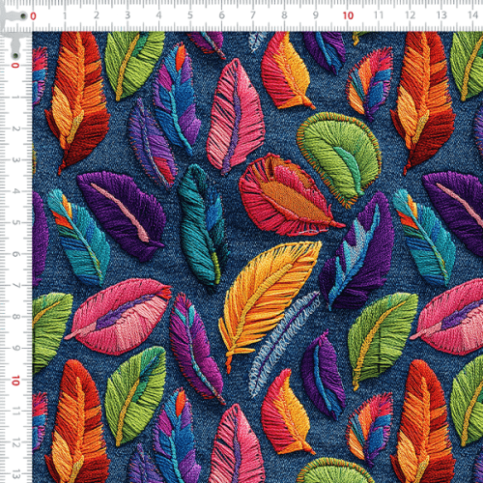Viewport: 483px width, 483px height.
Task: Click the hole at top ruler's corner
Action: [23, 15]
